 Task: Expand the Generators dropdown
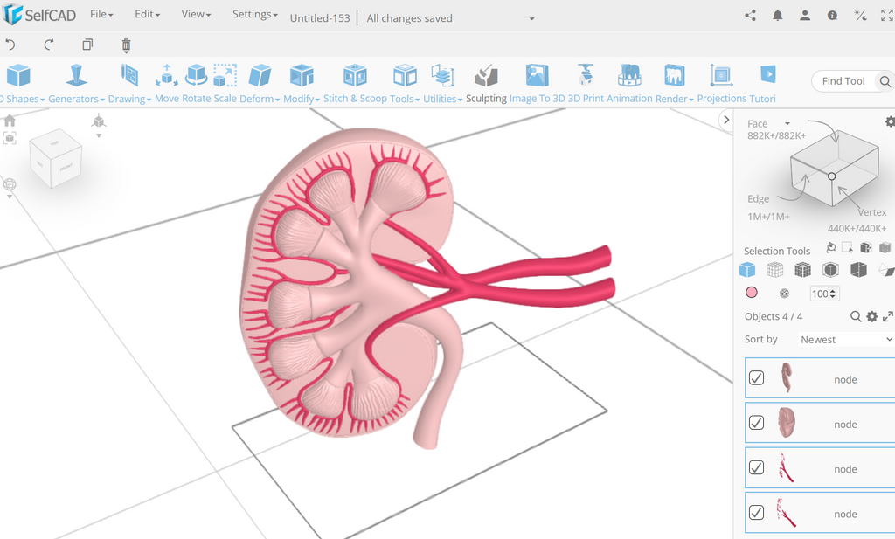tap(73, 98)
